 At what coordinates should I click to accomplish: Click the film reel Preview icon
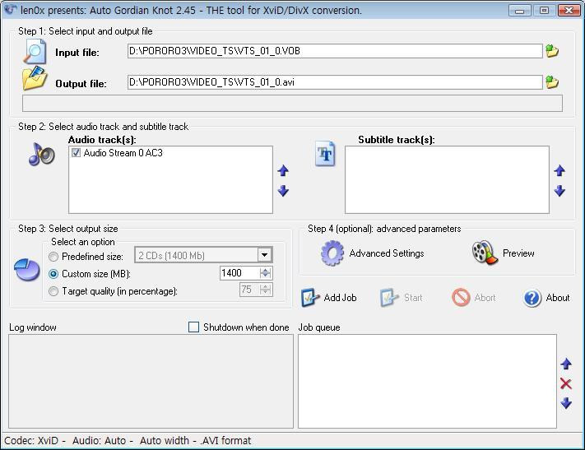[x=485, y=253]
